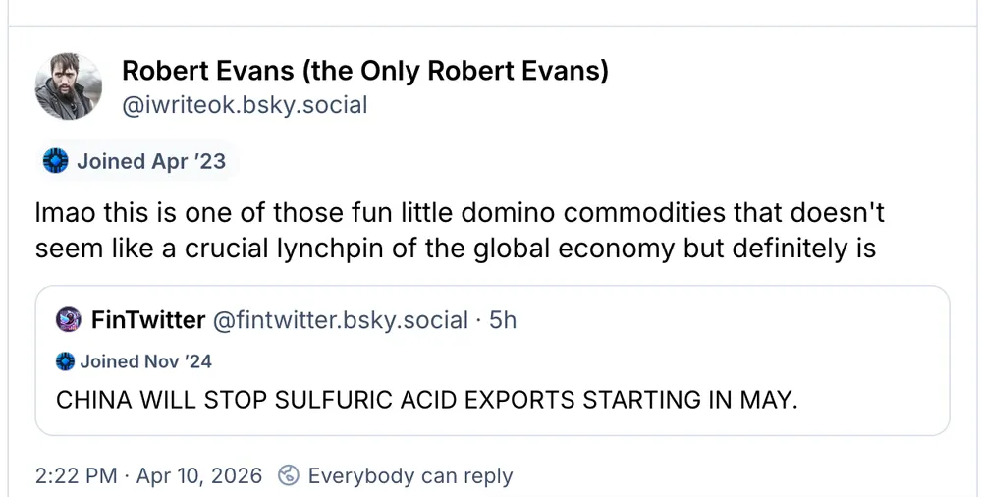Click the FinTwitter avatar icon in quoted post
Viewport: 982px width, 497px height.
[x=69, y=319]
